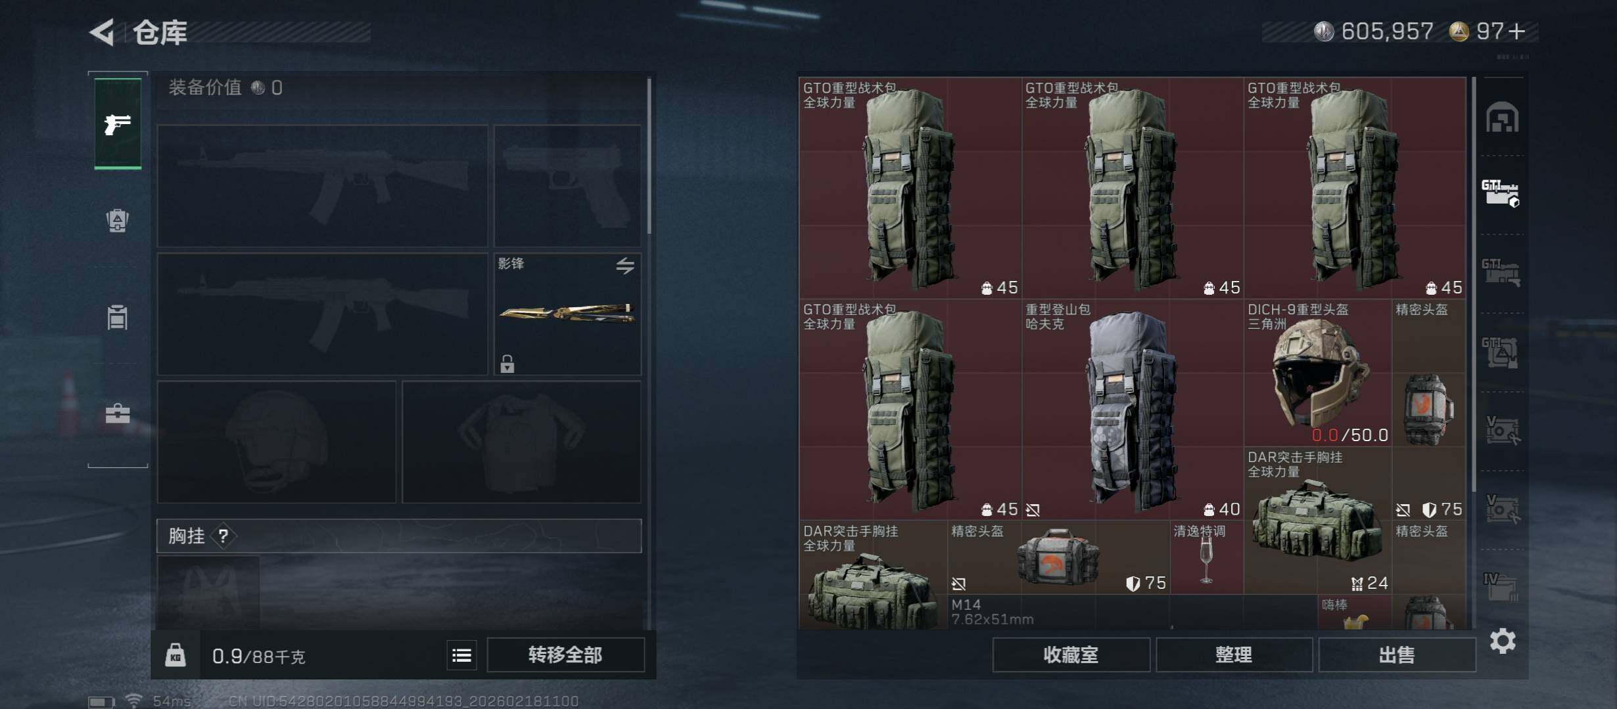This screenshot has width=1617, height=709.
Task: Open the chest rig category in sidebar
Action: pos(118,317)
